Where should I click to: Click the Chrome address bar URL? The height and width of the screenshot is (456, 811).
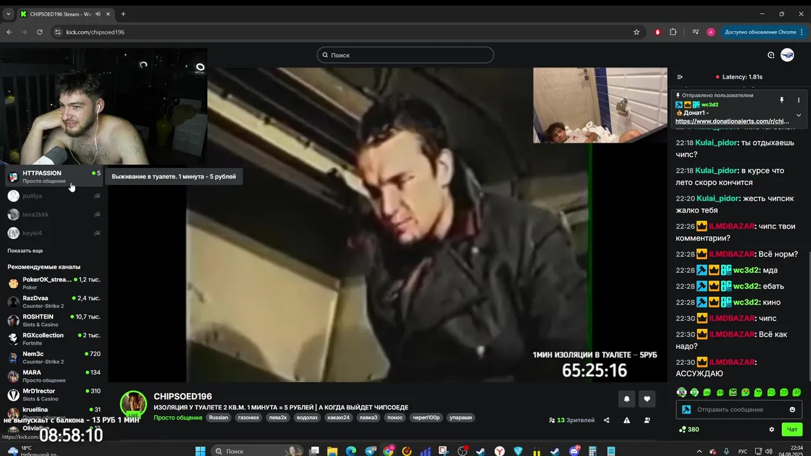[x=95, y=32]
